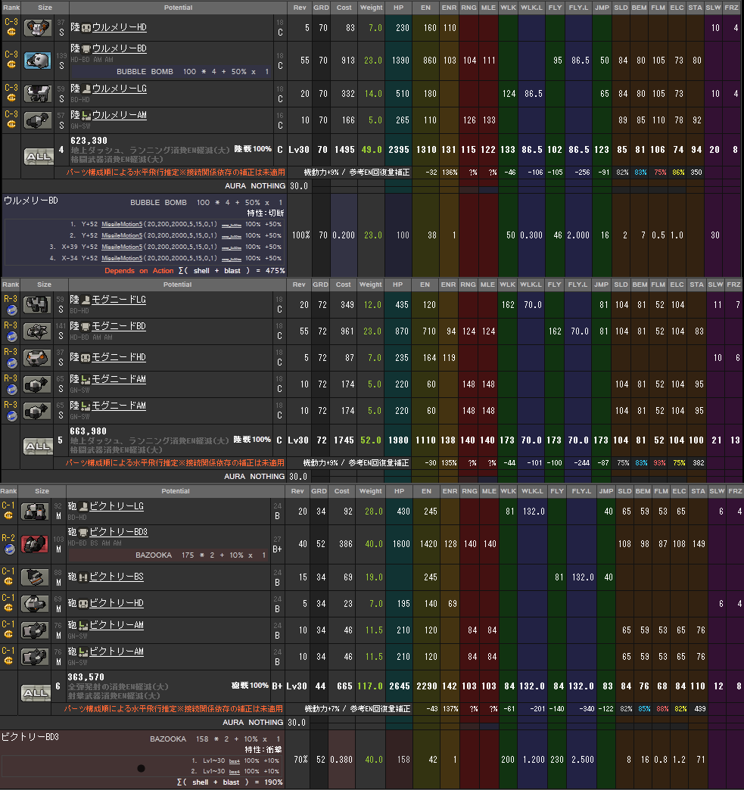Click the ビクトリーHD head part icon

(35, 603)
